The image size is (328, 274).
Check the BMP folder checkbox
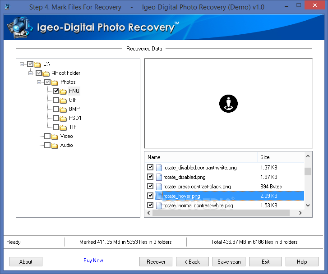coord(56,109)
